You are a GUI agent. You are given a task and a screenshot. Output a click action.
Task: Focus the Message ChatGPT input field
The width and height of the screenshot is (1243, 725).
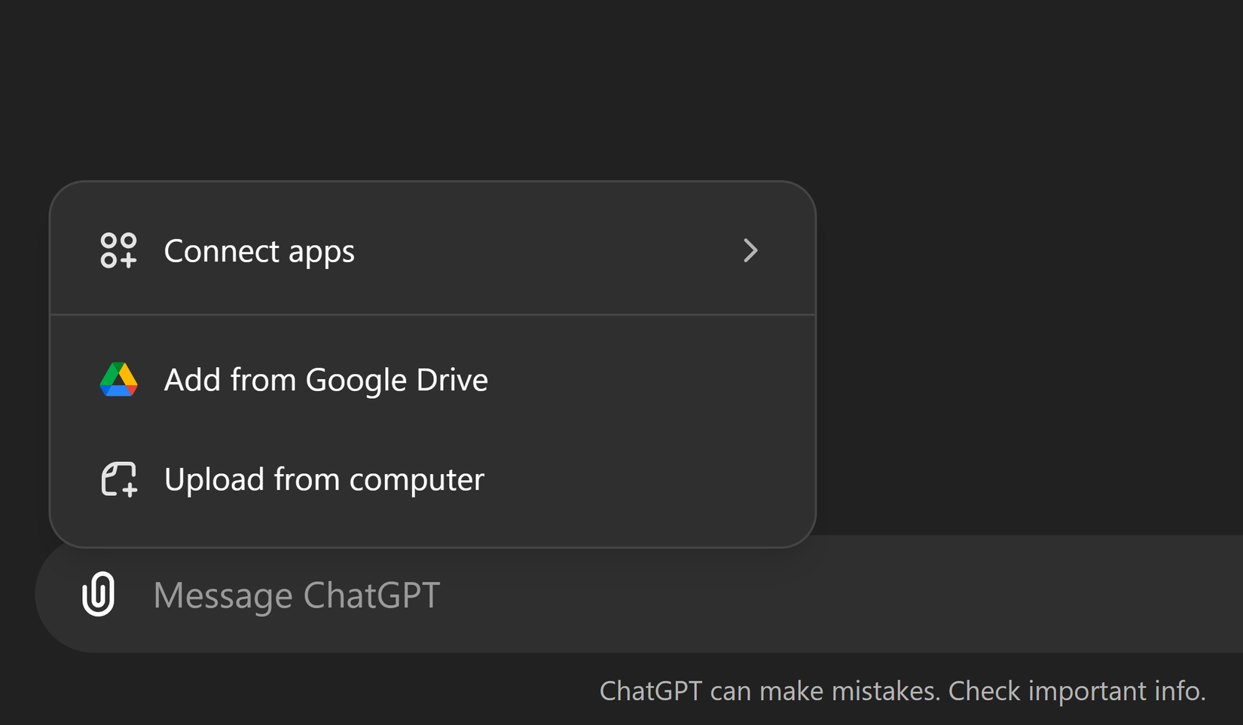678,595
